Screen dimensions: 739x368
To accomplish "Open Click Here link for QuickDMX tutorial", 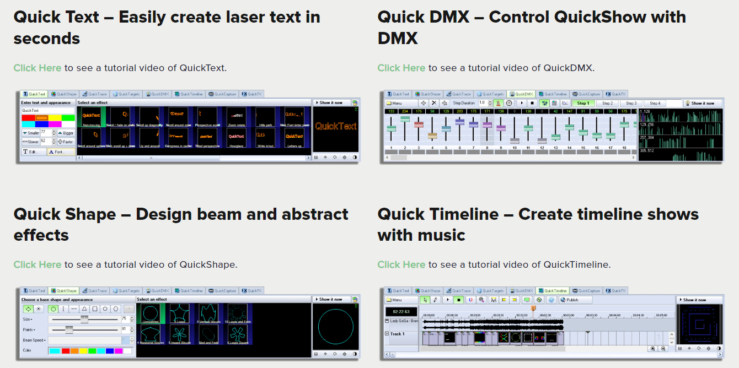I will [401, 68].
